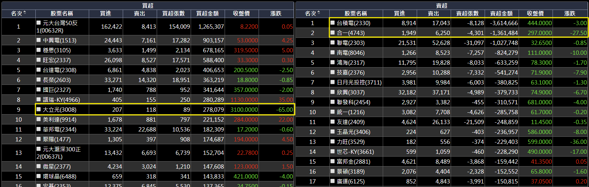Open stock name 聚陽(1477)
Screen dimensions: 589x187
[x=57, y=139]
